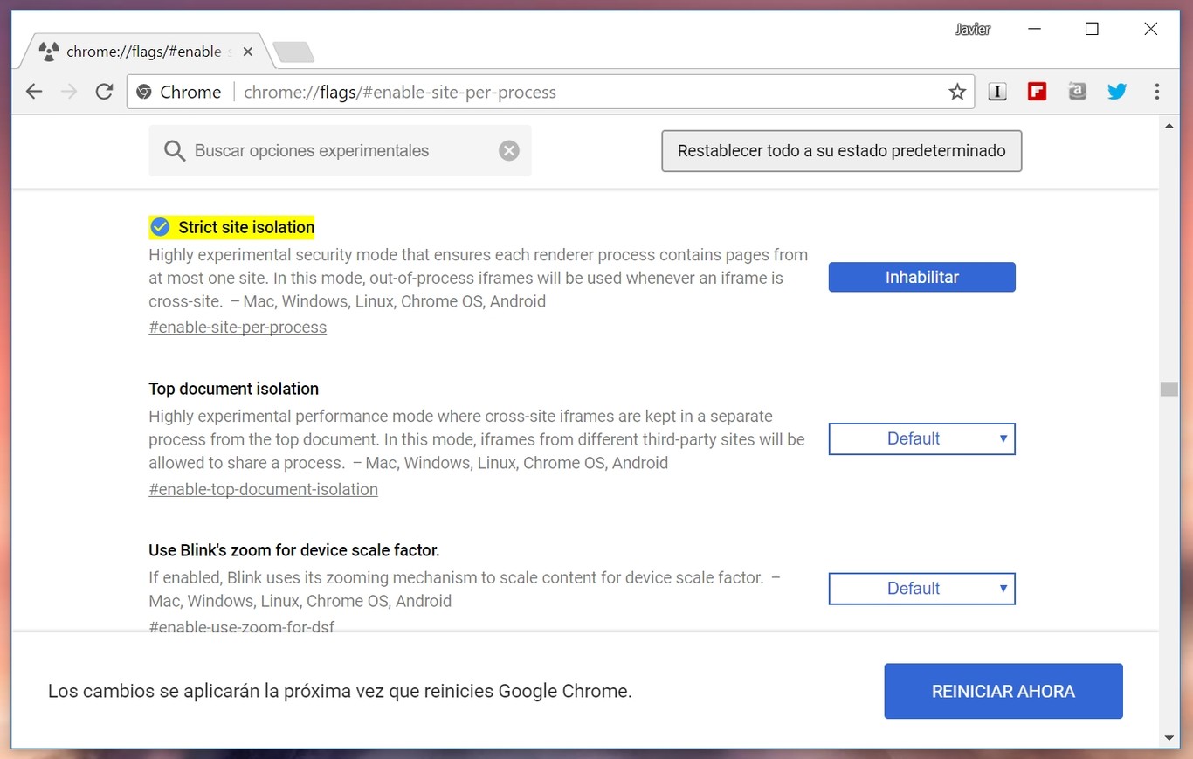Screen dimensions: 1193x759
Task: Reload the flags page
Action: pos(104,92)
